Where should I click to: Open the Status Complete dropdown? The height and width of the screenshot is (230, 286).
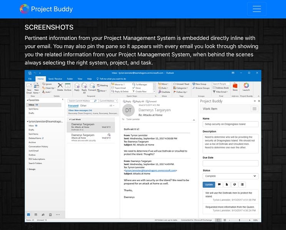tap(231, 176)
